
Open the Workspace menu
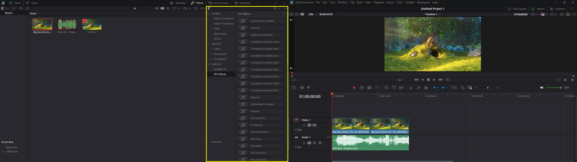tap(423, 3)
